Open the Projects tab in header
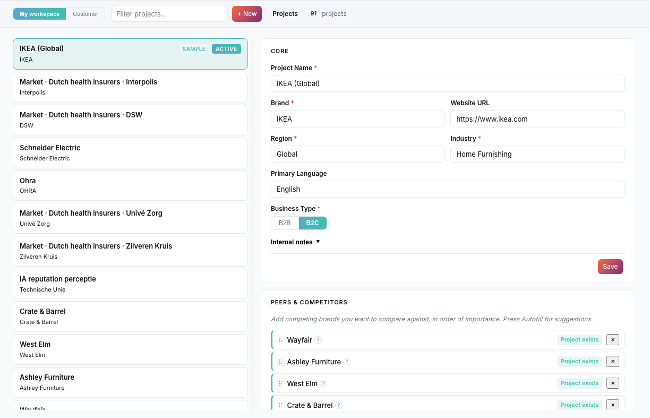This screenshot has width=650, height=418. coord(285,14)
